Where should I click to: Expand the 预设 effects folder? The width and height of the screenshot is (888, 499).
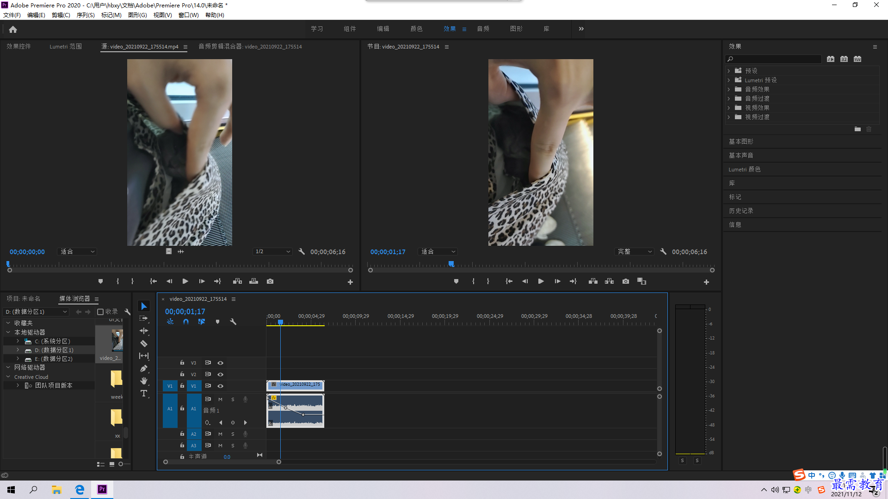pyautogui.click(x=729, y=71)
